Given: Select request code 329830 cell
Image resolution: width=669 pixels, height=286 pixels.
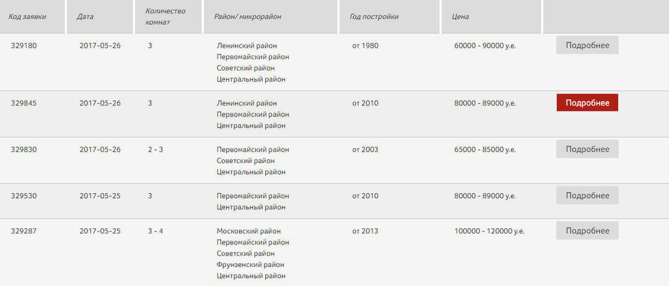Looking at the screenshot, I should point(24,150).
